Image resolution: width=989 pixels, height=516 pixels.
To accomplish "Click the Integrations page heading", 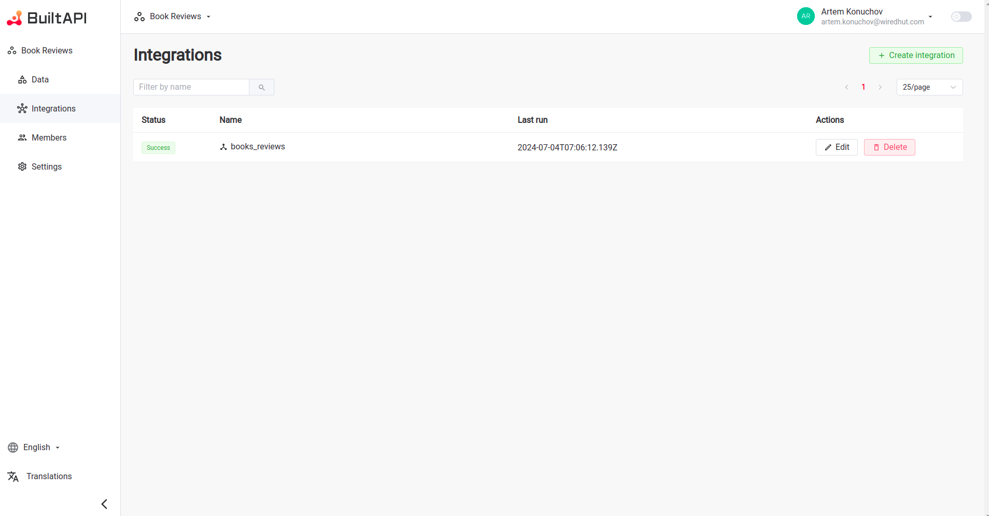I will (x=177, y=55).
